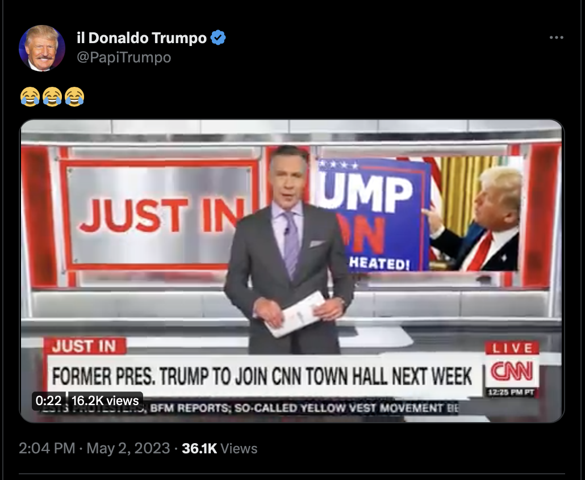Click the Trump sign image in video
The width and height of the screenshot is (585, 480).
click(x=418, y=214)
